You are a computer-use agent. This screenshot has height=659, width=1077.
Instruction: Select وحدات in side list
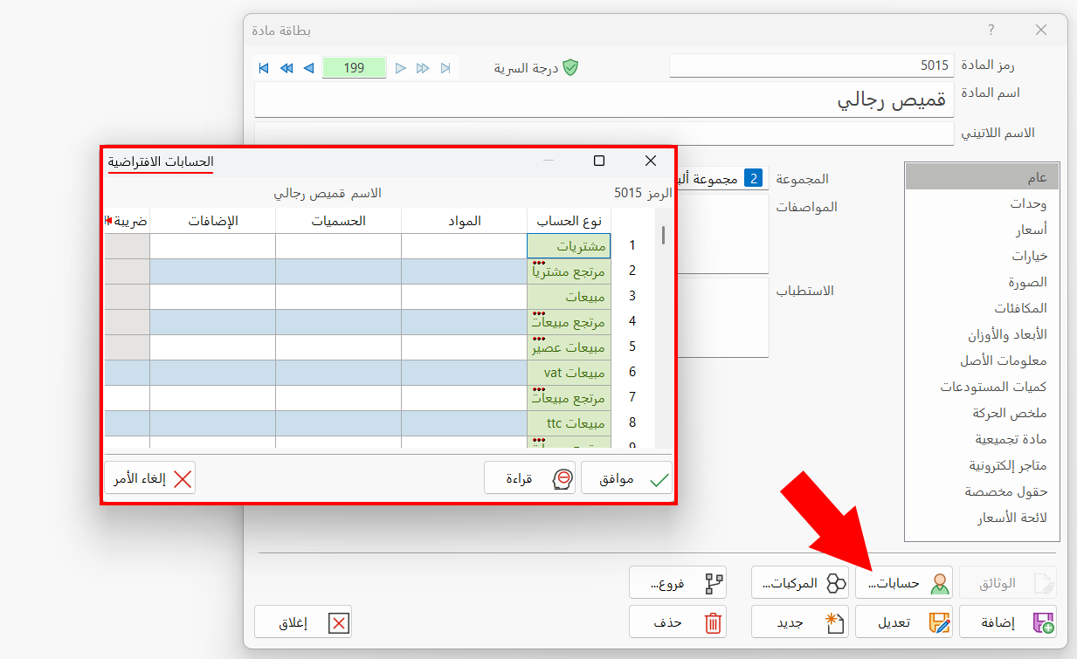pos(982,203)
